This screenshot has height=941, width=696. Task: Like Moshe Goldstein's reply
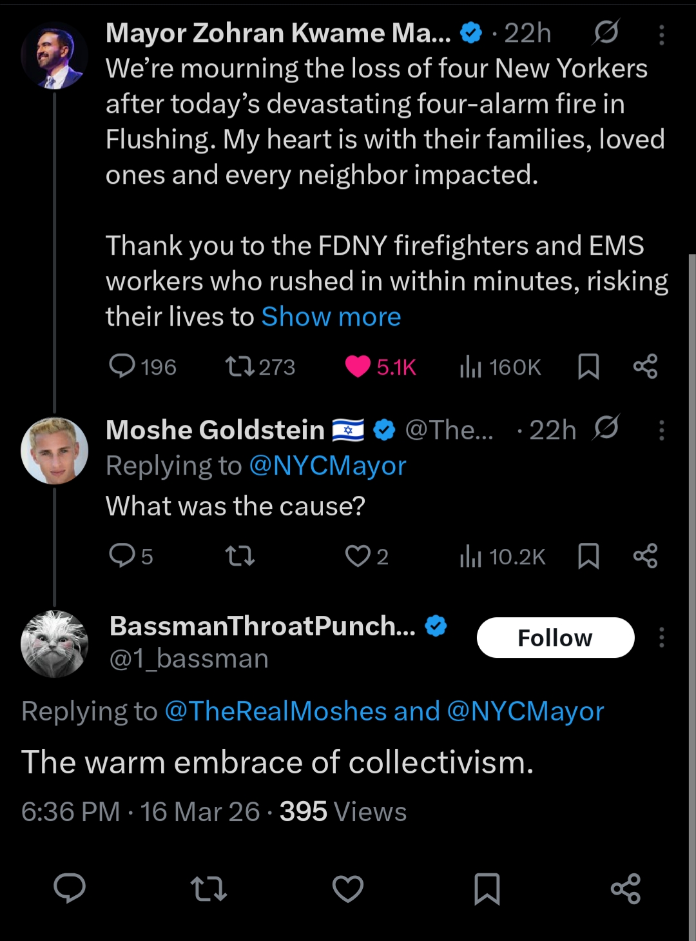358,556
